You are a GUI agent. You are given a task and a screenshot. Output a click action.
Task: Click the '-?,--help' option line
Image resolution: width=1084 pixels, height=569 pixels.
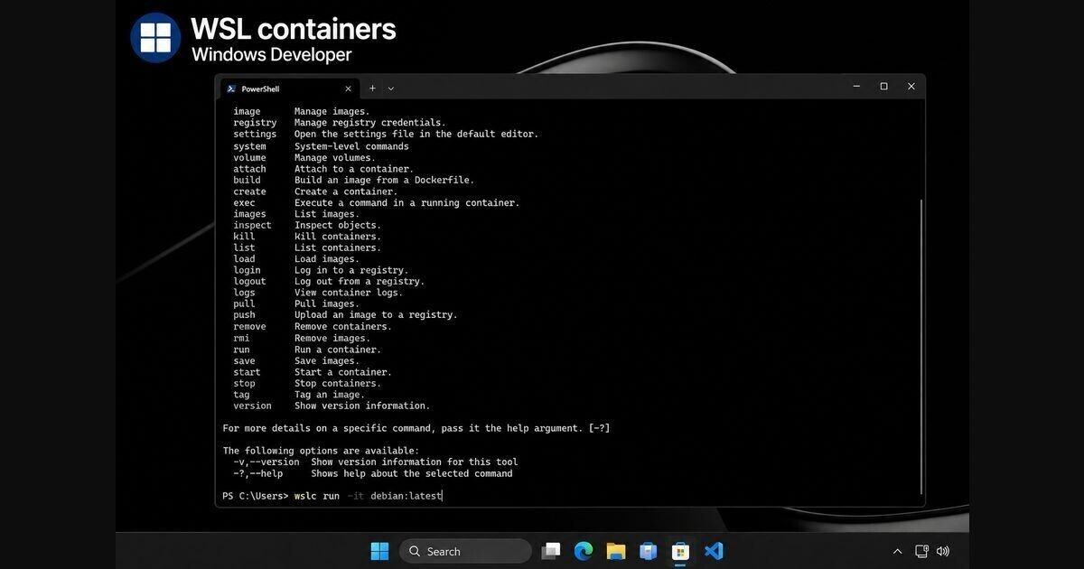[x=372, y=473]
